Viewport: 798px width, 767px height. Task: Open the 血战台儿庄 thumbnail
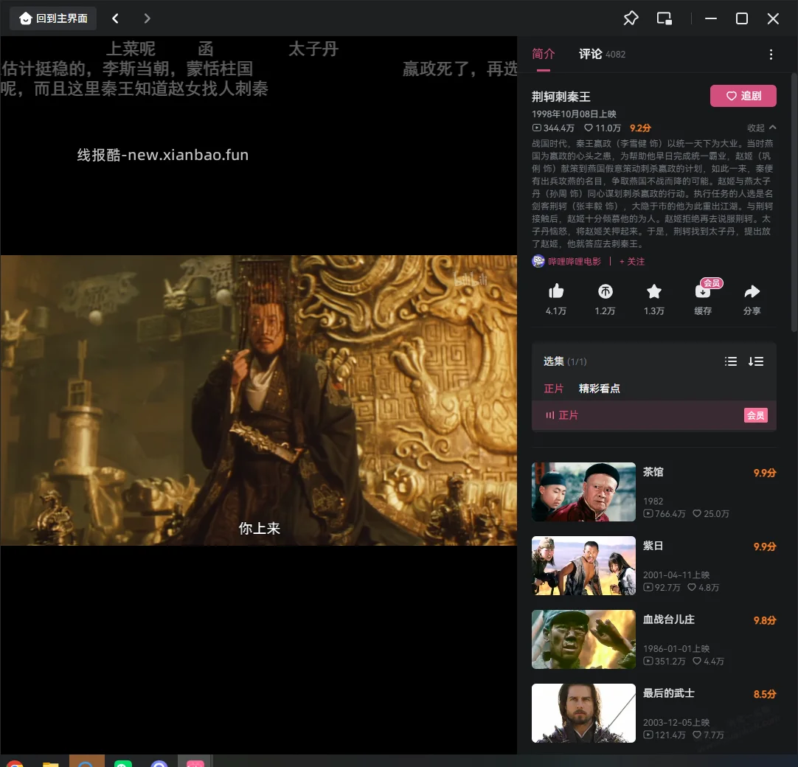tap(583, 639)
